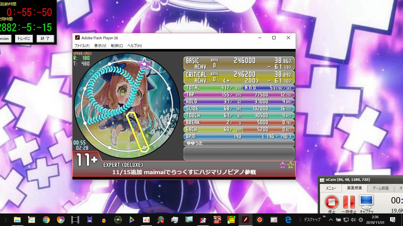Screen dimensions: 403x226
Task: Expand the デスクトップ toolbar chevron
Action: coord(324,217)
